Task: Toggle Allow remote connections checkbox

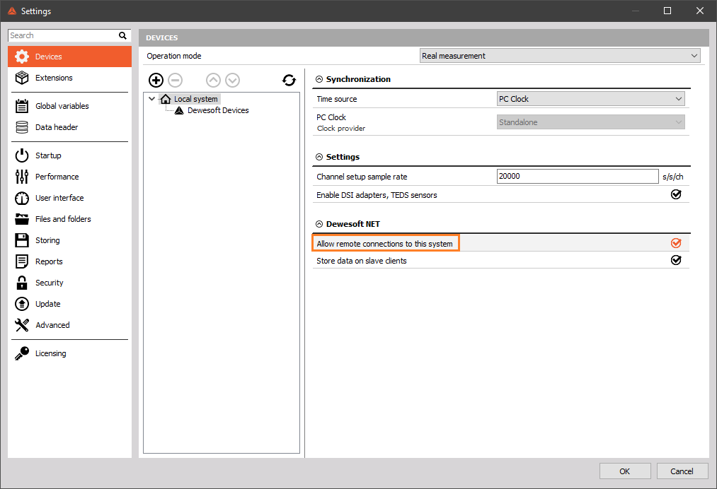Action: tap(676, 243)
